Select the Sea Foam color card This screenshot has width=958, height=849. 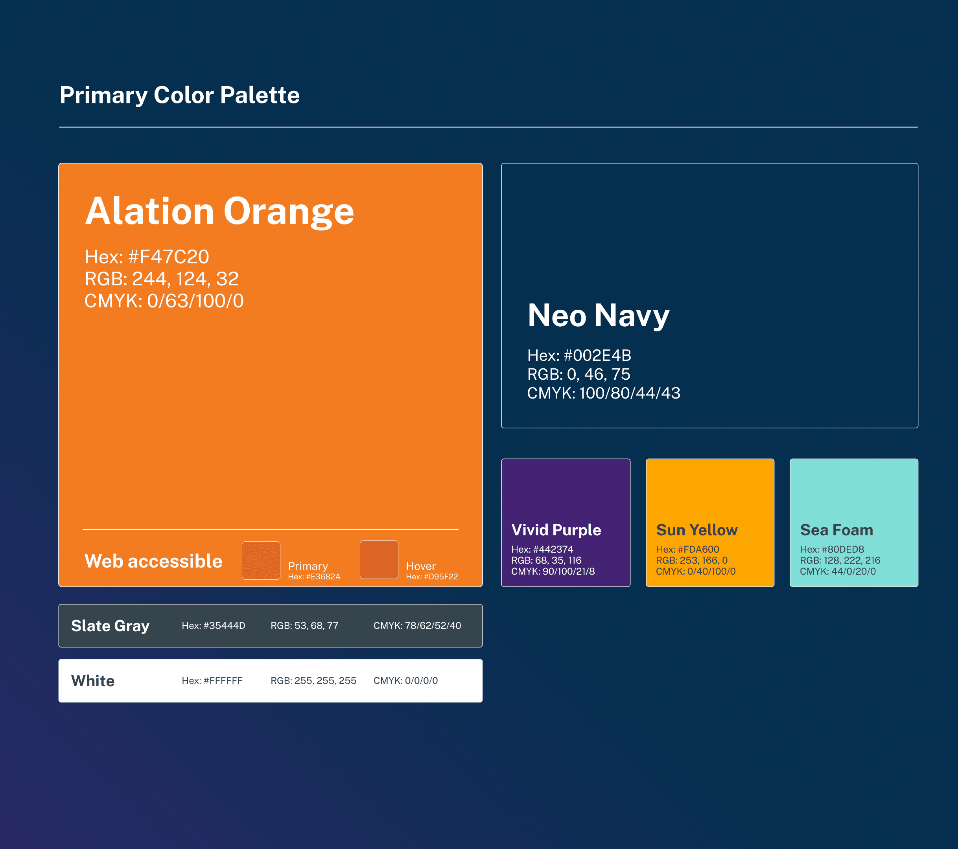(853, 522)
